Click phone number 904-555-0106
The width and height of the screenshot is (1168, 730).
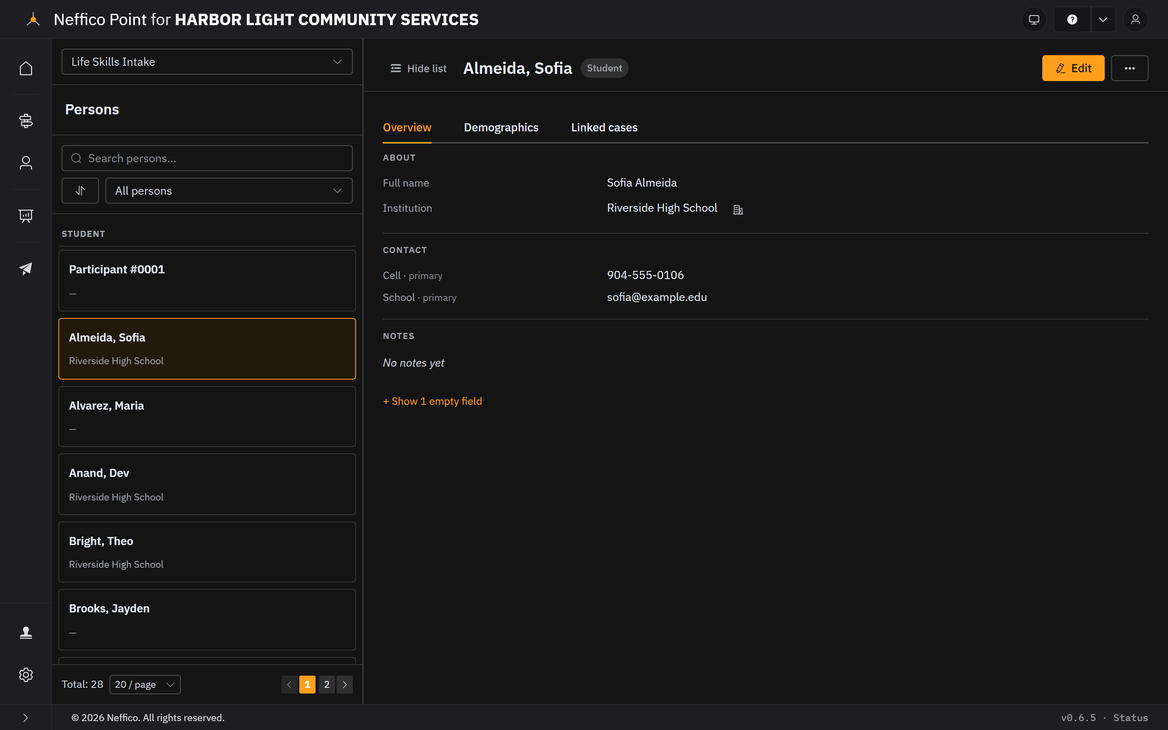point(645,275)
